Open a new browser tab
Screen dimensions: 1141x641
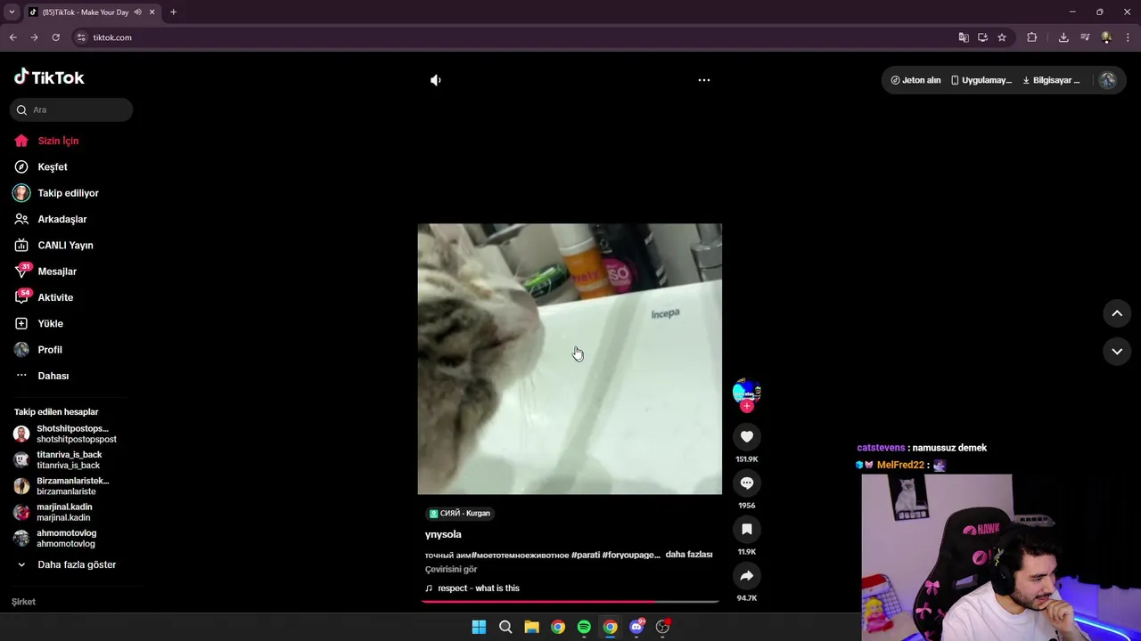pyautogui.click(x=173, y=12)
